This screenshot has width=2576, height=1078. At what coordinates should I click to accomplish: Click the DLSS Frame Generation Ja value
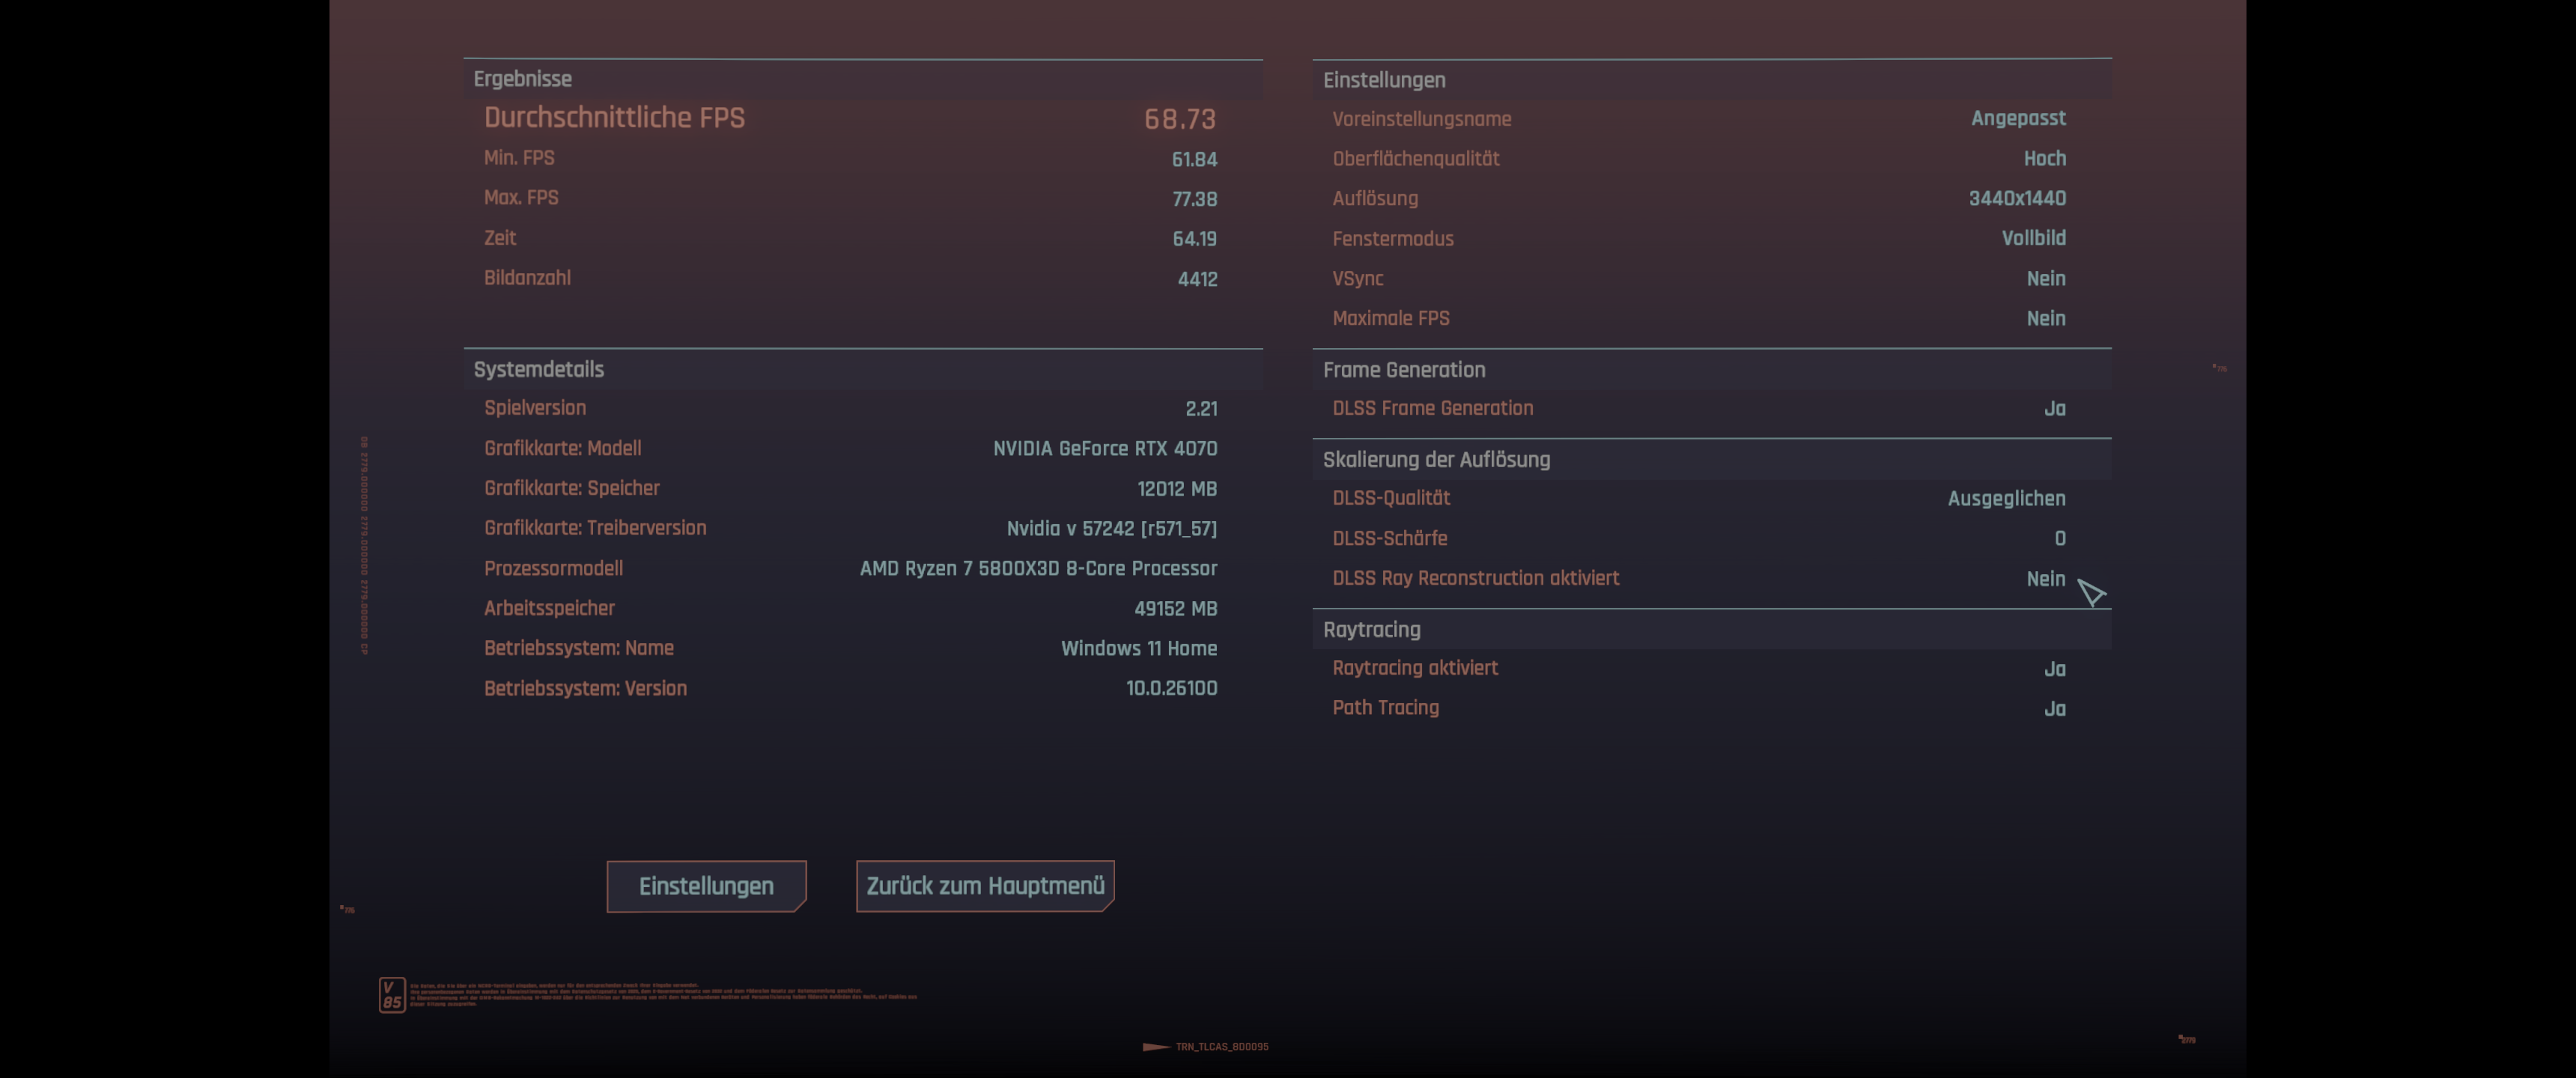pyautogui.click(x=2054, y=409)
